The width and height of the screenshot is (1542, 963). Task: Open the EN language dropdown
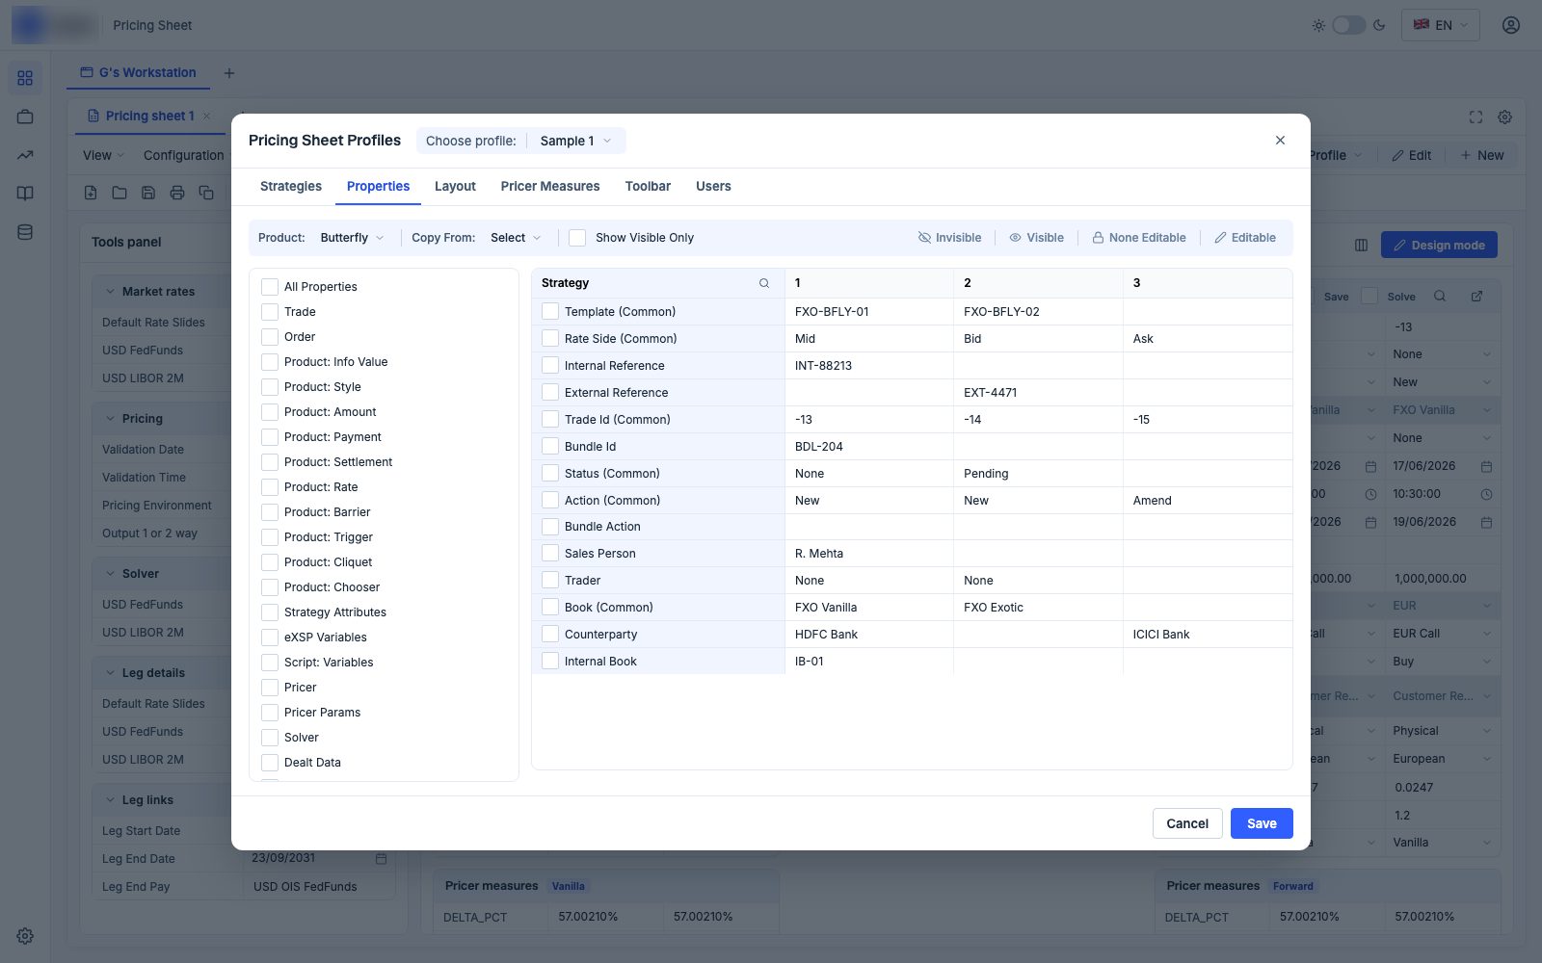click(1440, 25)
